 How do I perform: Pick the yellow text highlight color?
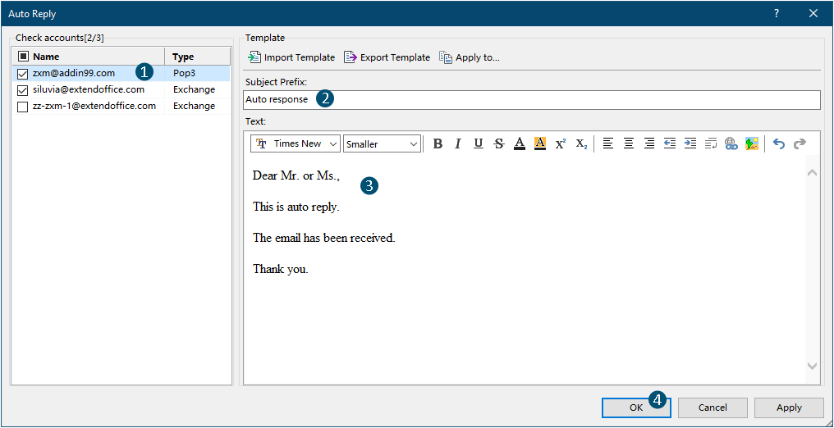coord(540,143)
